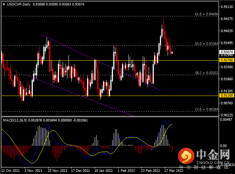Click the 17 Dec 2021 date label
Screen dimensions: 235x174
click(x=81, y=171)
